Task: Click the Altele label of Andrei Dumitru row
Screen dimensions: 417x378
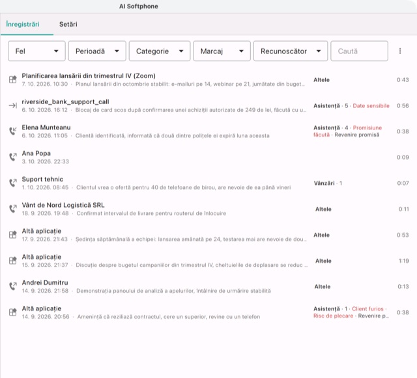Action: coord(323,287)
